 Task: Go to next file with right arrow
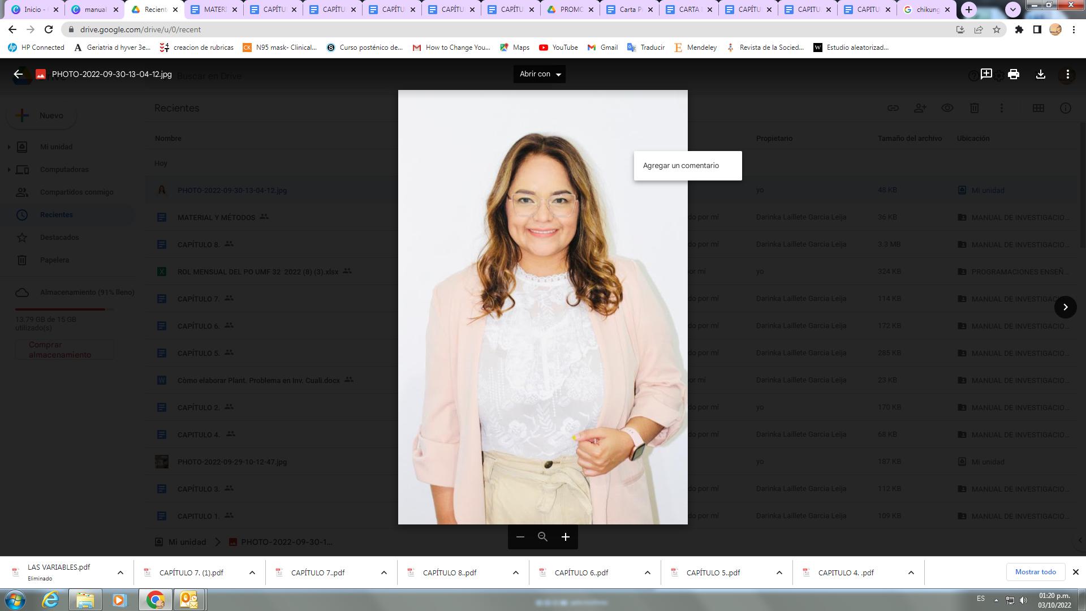click(1065, 307)
